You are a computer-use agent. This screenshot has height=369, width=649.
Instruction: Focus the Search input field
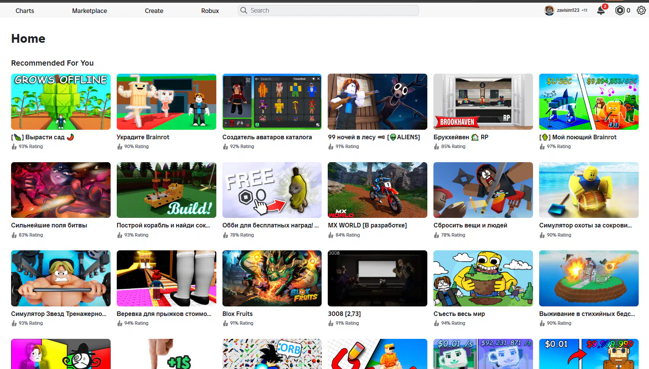pos(328,10)
